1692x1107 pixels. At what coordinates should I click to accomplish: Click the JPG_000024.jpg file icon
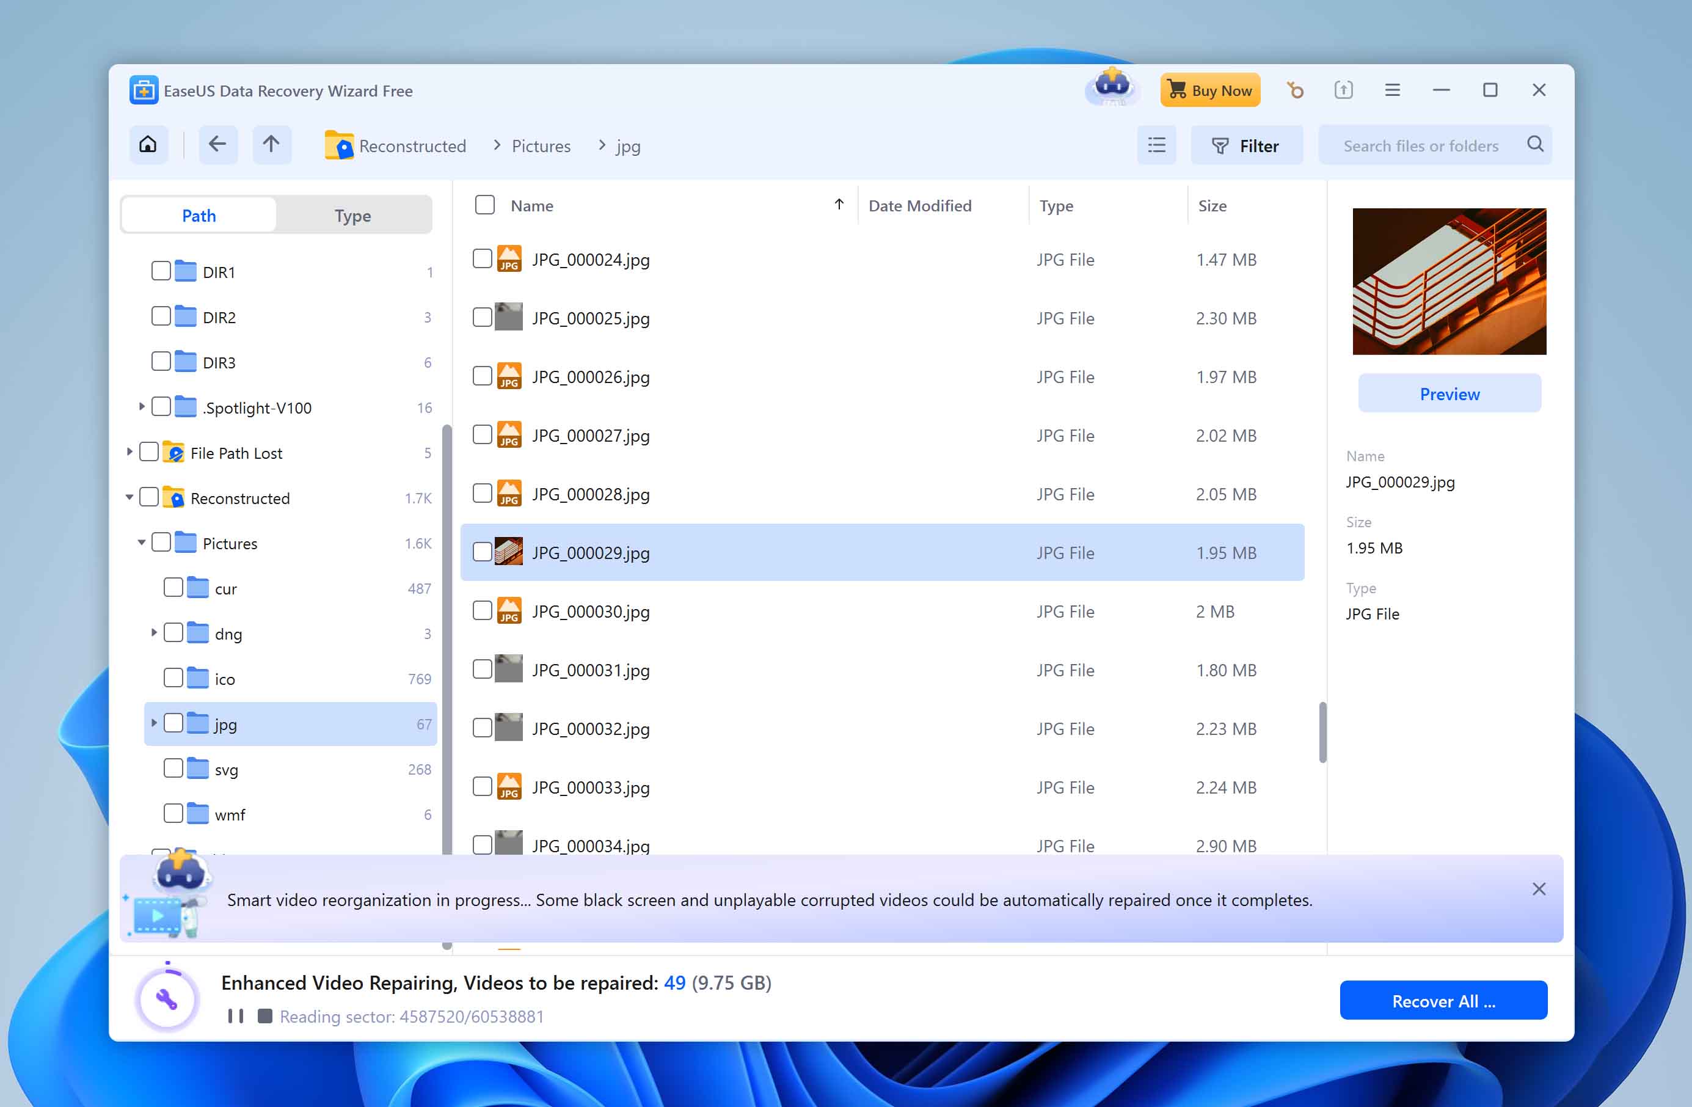(509, 259)
